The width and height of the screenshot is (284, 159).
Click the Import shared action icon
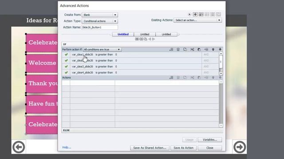click(201, 15)
